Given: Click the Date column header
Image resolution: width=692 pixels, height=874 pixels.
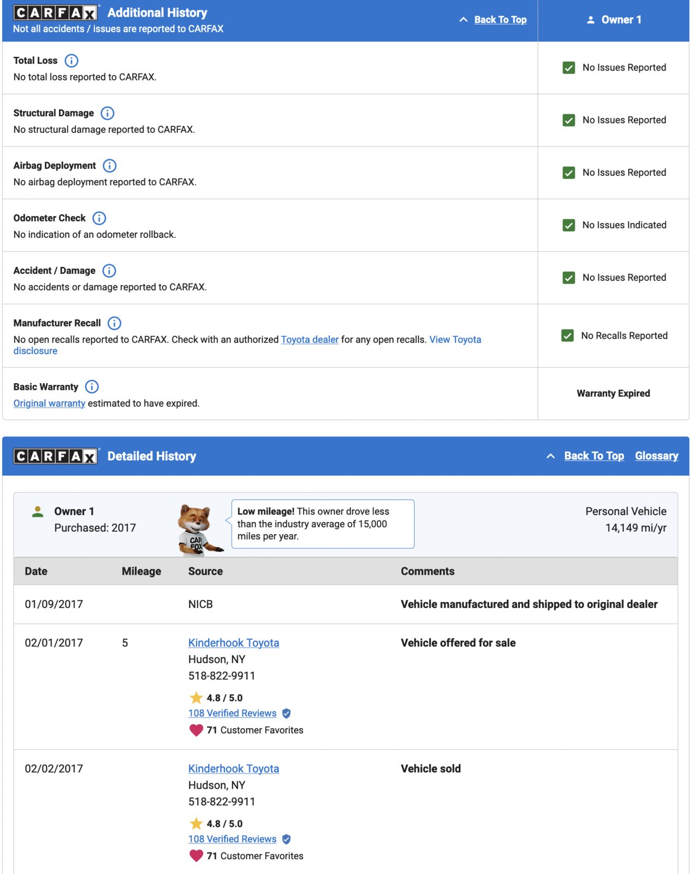Looking at the screenshot, I should 36,571.
